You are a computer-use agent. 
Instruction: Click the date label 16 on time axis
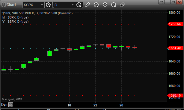pyautogui.click(x=69, y=105)
